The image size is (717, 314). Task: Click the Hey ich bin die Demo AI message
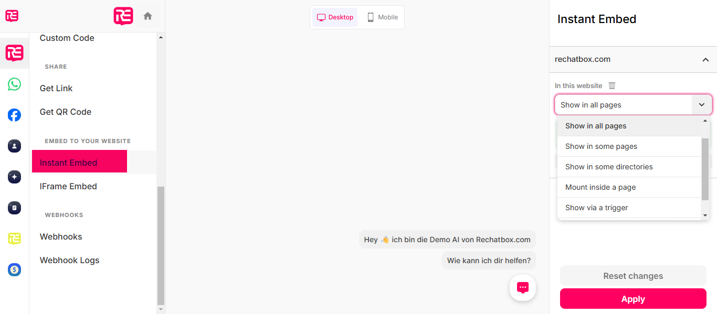click(x=447, y=240)
